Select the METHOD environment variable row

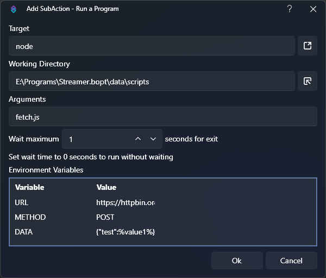[30, 217]
